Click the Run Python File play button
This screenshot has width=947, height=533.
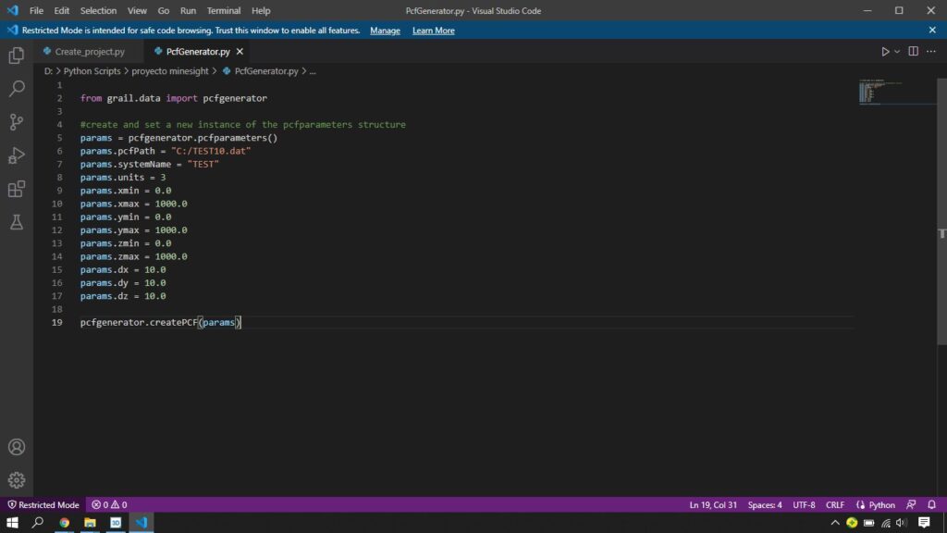pos(885,52)
